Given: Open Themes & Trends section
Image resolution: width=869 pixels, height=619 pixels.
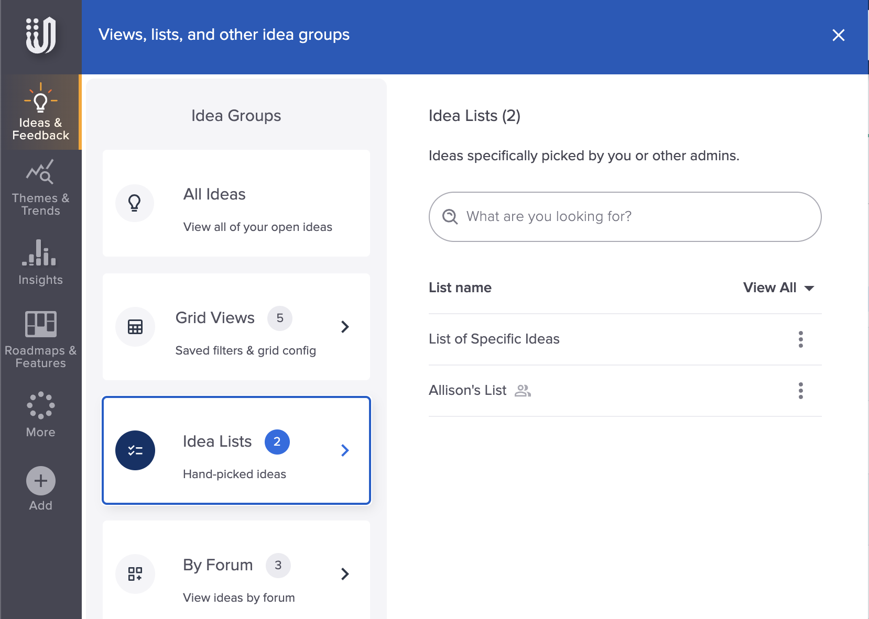Looking at the screenshot, I should 40,188.
